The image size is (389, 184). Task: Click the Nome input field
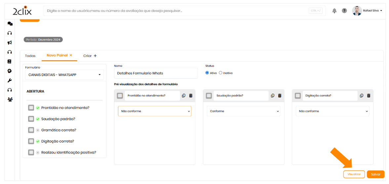point(156,73)
